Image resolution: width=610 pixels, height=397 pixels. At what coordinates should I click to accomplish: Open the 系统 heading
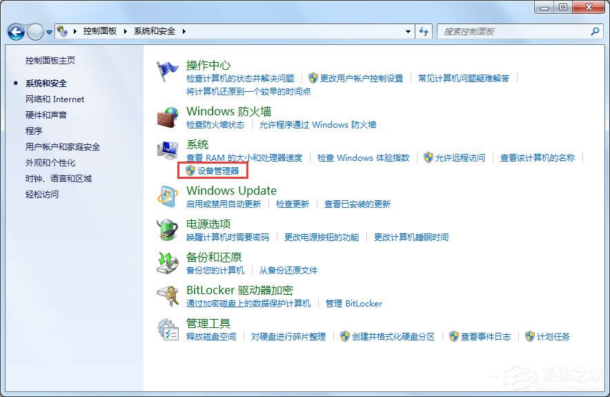pos(197,144)
